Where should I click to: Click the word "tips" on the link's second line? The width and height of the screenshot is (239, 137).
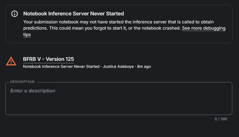click(27, 35)
